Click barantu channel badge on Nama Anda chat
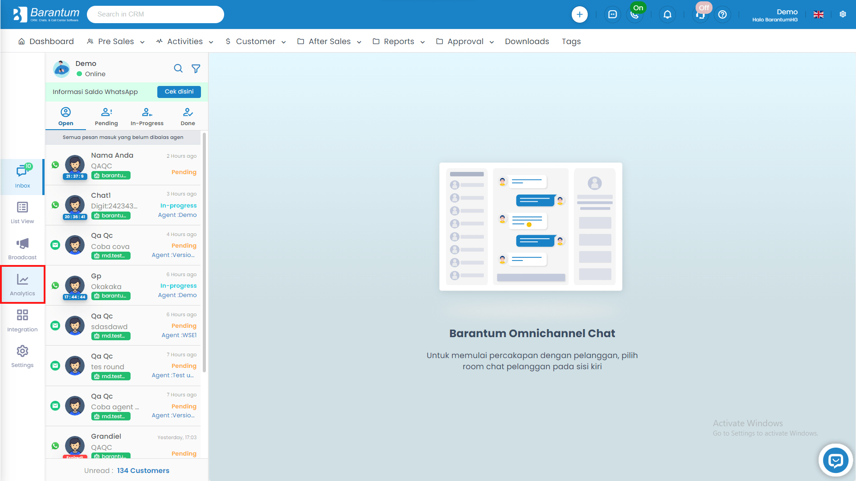 pos(111,175)
